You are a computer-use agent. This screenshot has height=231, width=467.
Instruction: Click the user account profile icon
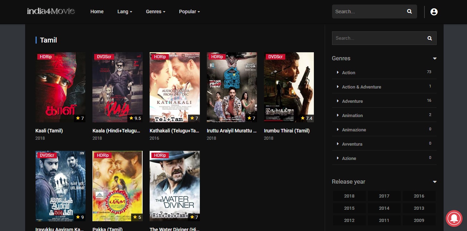click(434, 12)
